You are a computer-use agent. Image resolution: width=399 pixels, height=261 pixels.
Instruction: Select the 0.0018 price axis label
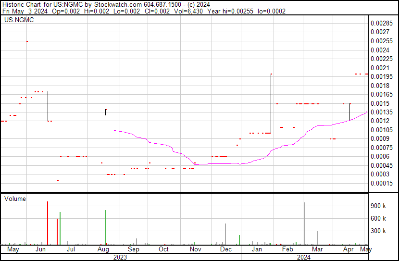pyautogui.click(x=380, y=86)
